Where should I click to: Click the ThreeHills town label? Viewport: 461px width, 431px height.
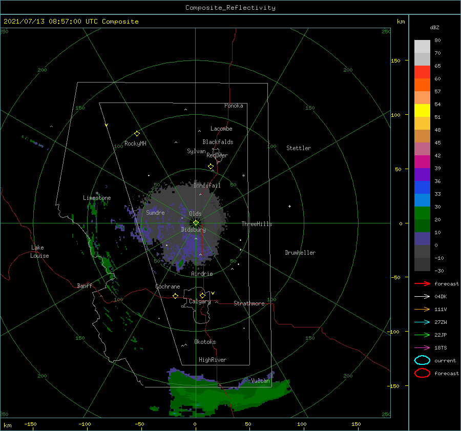[257, 224]
